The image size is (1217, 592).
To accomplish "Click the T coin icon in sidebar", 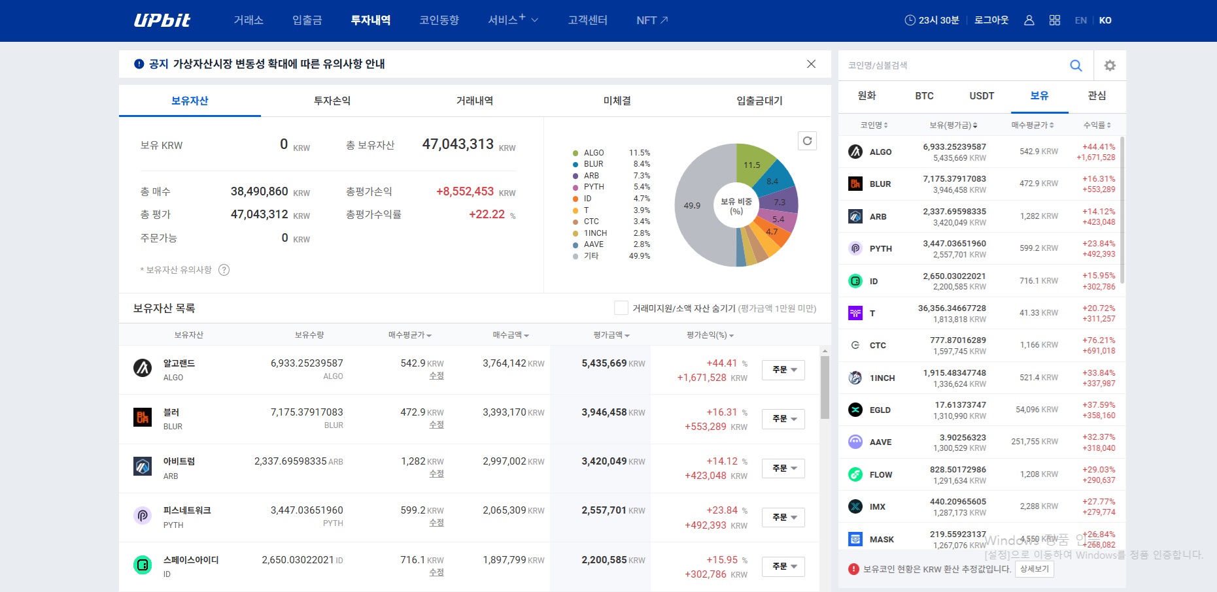I will tap(855, 313).
